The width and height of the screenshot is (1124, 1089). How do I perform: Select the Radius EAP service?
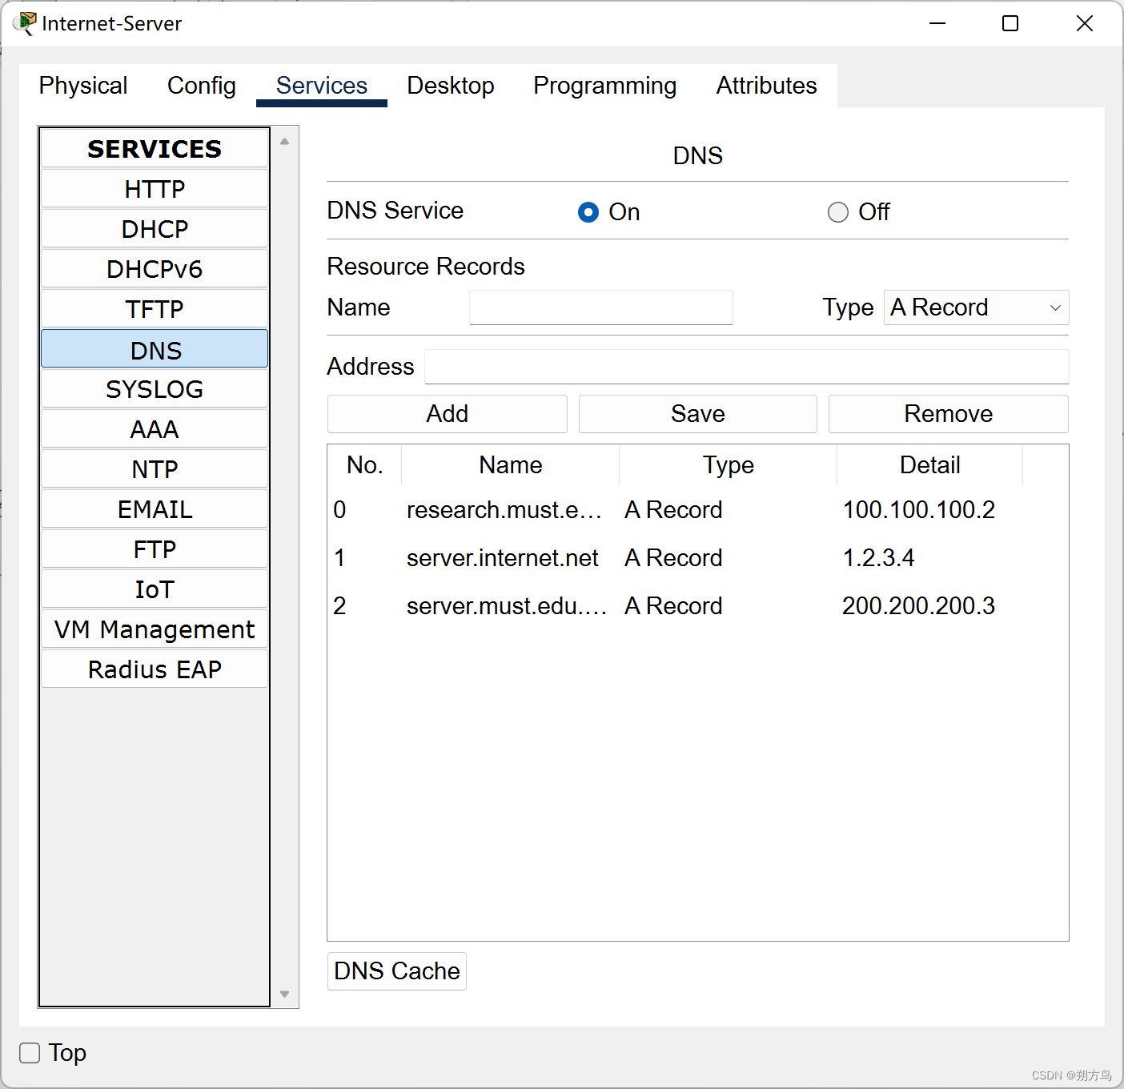[x=155, y=669]
